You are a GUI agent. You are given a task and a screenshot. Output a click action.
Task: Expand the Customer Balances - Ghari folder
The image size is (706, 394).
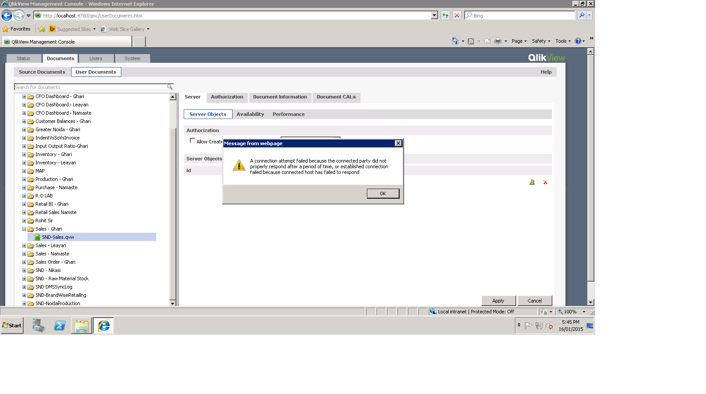coord(24,122)
